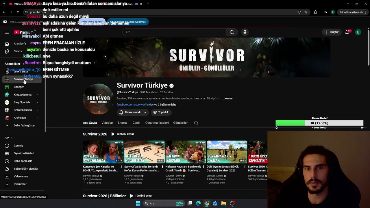
Task: Open options menu for Haftanın Kaosları video
Action: tap(203, 167)
